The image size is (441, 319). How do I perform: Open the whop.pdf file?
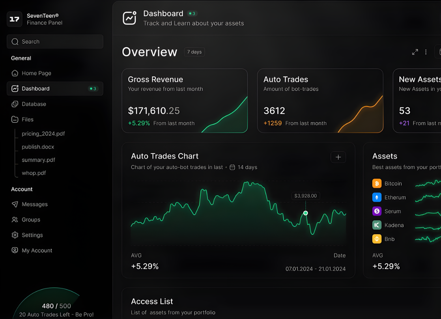(34, 173)
